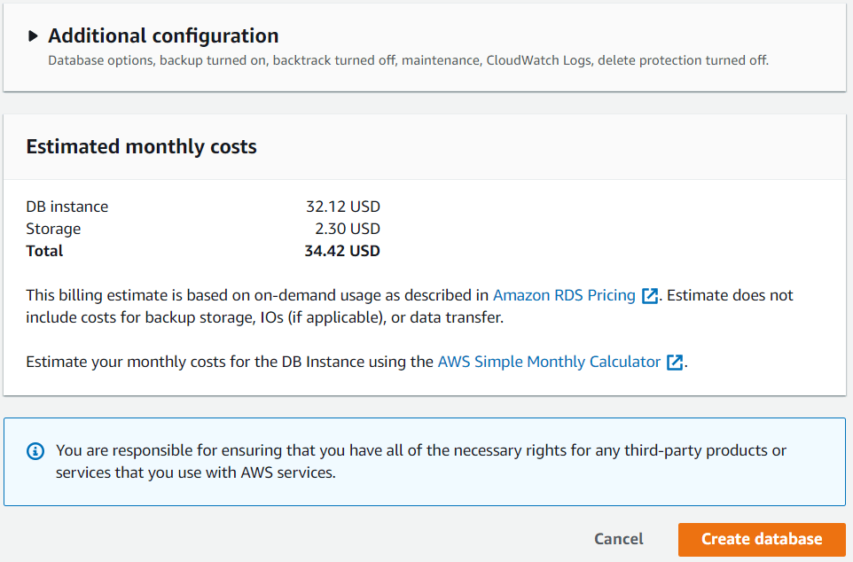853x562 pixels.
Task: Click the 'Estimate your monthly costs' sentence
Action: [230, 362]
